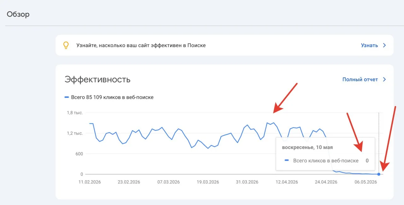Screen dimensions: 404x205
Task: Click y-axis label "600"
Action: (79, 154)
